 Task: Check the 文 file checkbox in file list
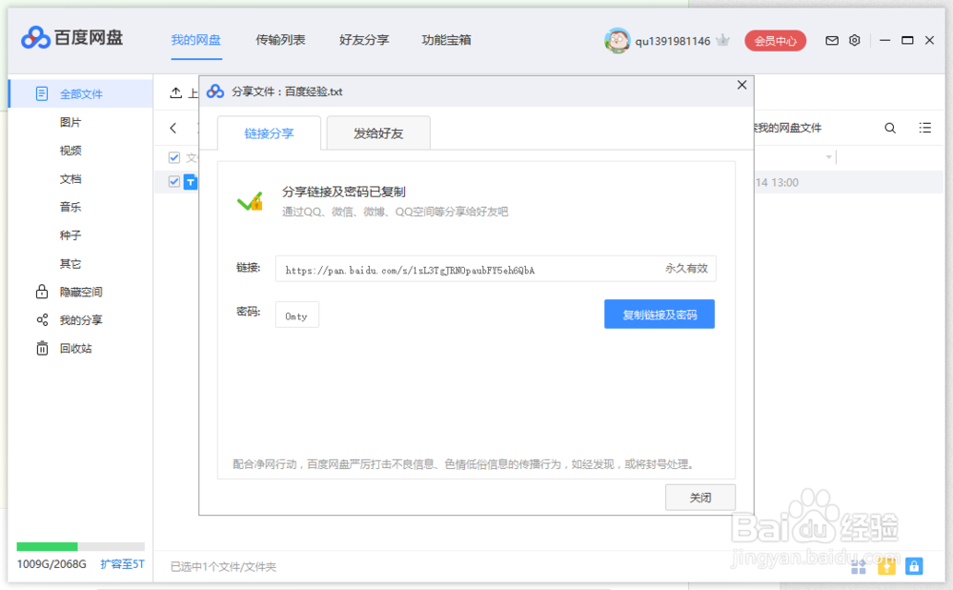173,157
